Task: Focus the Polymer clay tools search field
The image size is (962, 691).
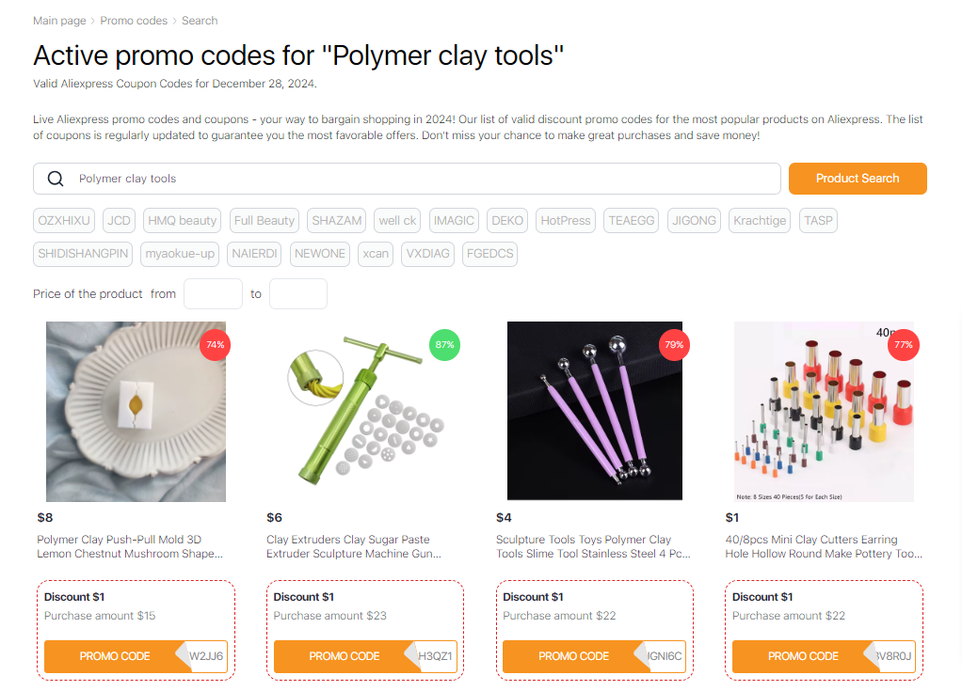Action: 407,179
